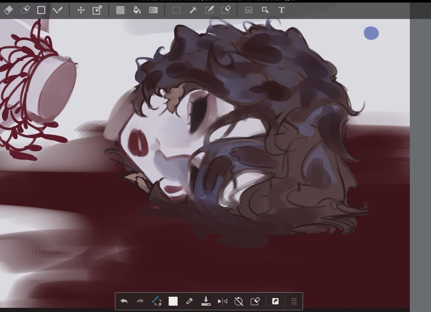The height and width of the screenshot is (312, 431).
Task: Toggle between brush and eraser
Action: tap(156, 301)
